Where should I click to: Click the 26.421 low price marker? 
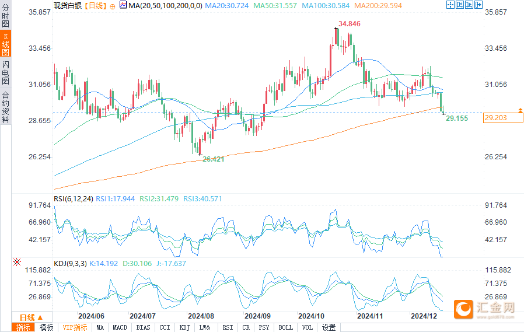click(x=214, y=159)
